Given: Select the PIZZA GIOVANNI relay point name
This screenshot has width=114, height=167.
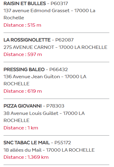Looking at the screenshot, I should 23,106.
